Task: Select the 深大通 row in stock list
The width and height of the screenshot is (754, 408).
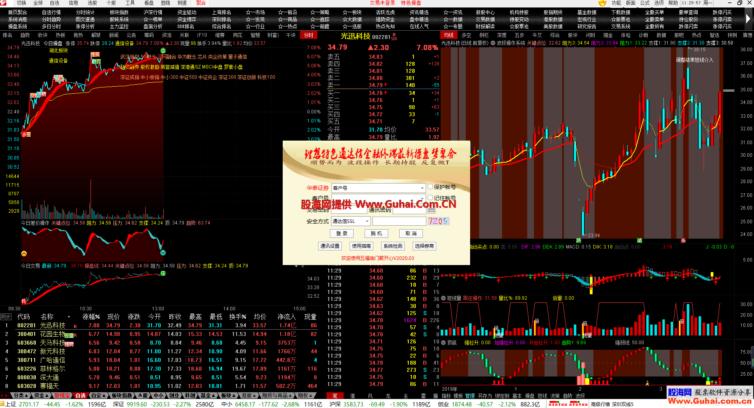Action: (x=163, y=378)
